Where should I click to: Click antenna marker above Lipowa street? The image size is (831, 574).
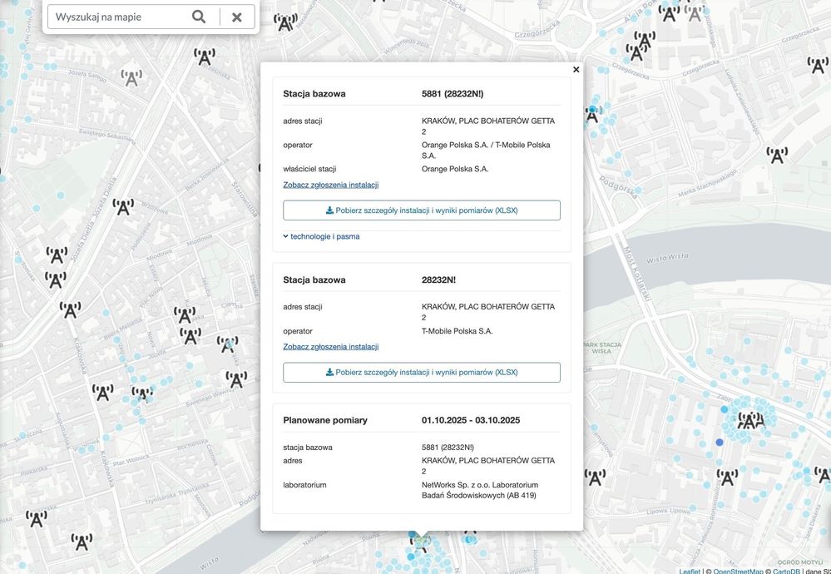coord(727,478)
